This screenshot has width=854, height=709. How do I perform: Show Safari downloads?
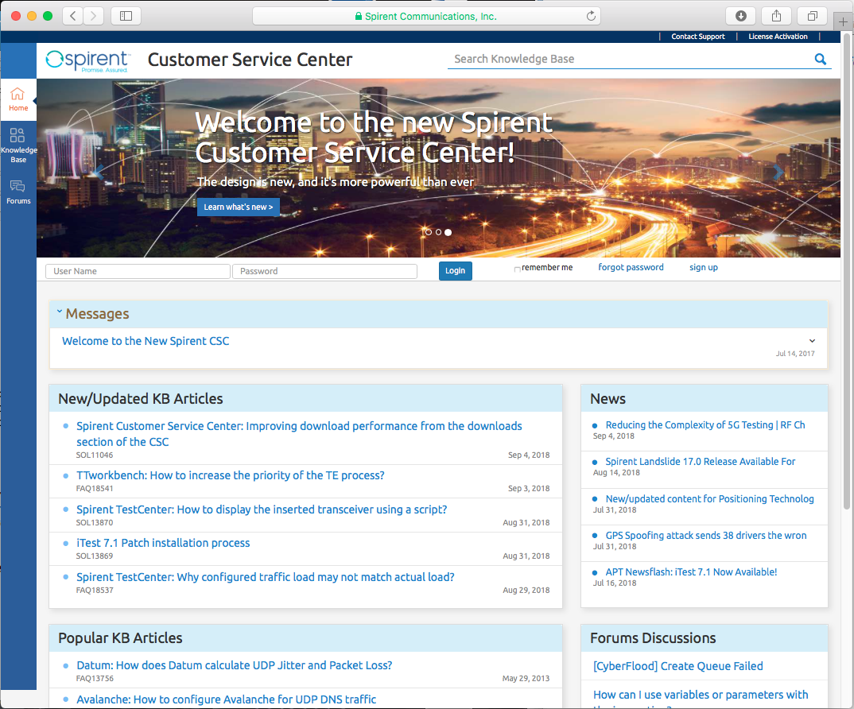pyautogui.click(x=741, y=16)
